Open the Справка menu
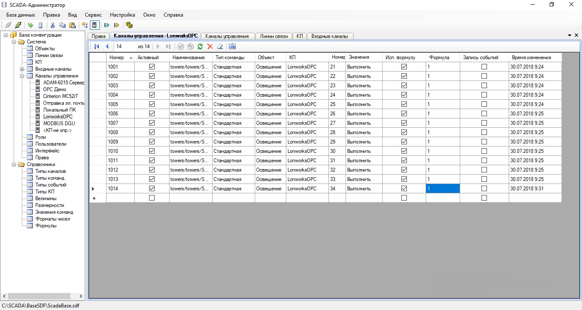582x310 pixels. (173, 15)
